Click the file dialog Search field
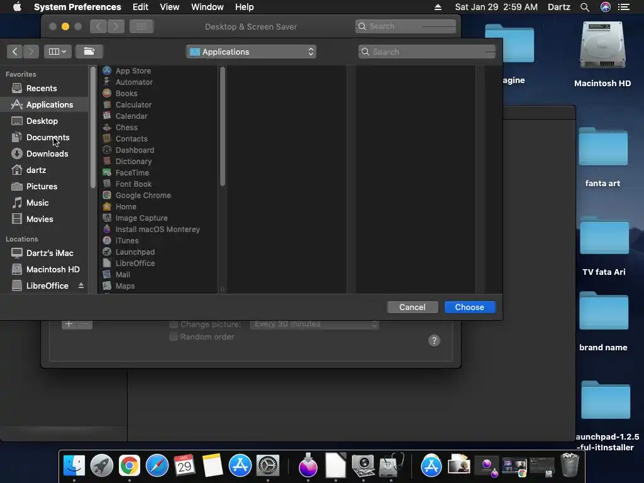 (x=427, y=52)
